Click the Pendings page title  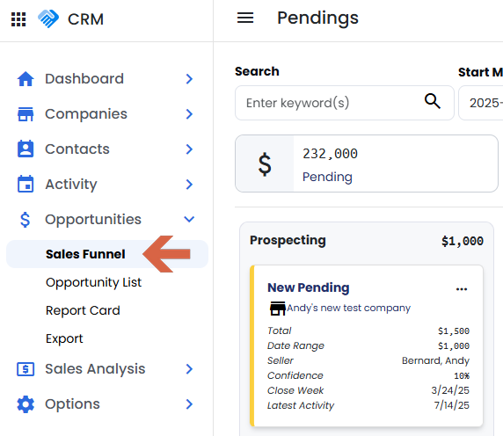click(x=317, y=18)
